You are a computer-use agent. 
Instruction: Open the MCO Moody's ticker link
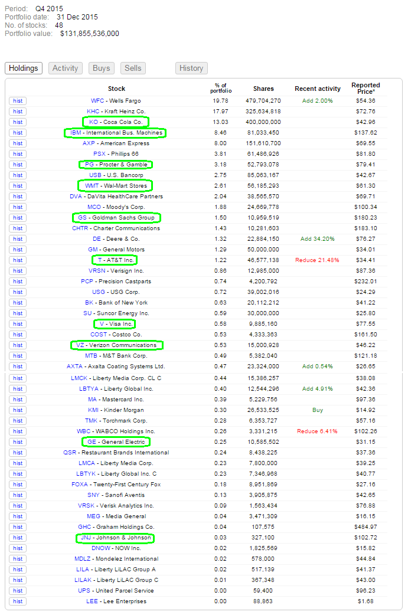[x=94, y=207]
